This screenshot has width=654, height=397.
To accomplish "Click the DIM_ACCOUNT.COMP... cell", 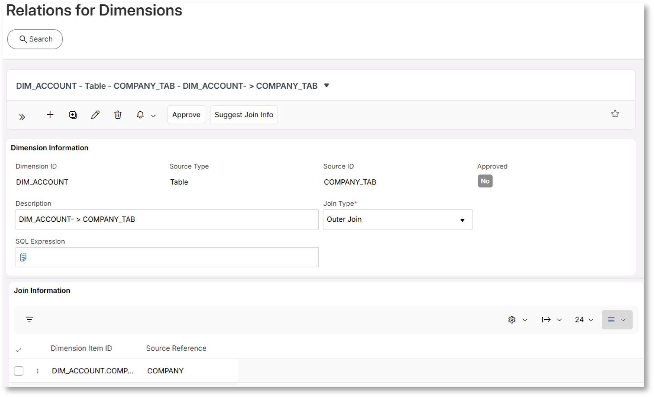I will (x=92, y=371).
